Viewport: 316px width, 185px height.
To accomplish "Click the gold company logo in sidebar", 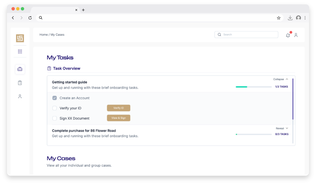I will point(20,38).
